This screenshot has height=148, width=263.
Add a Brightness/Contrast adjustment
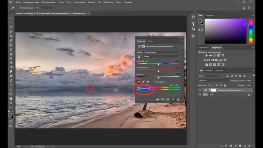coord(206,55)
